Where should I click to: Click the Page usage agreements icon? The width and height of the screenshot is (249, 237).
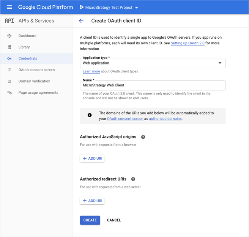pyautogui.click(x=9, y=93)
